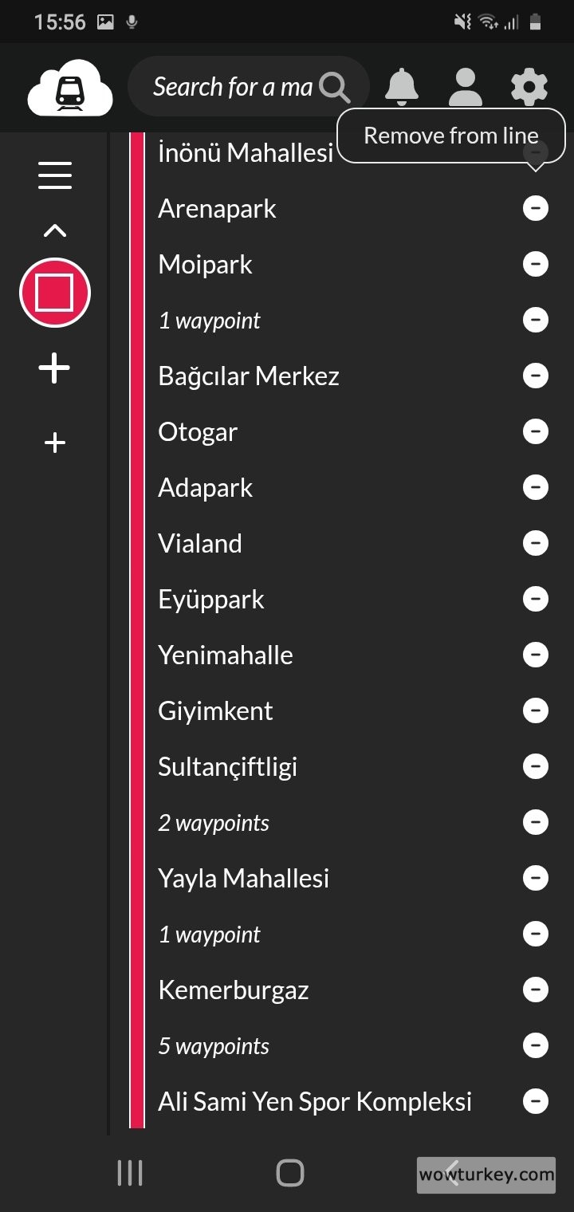Click the large plus icon in sidebar

pos(55,368)
